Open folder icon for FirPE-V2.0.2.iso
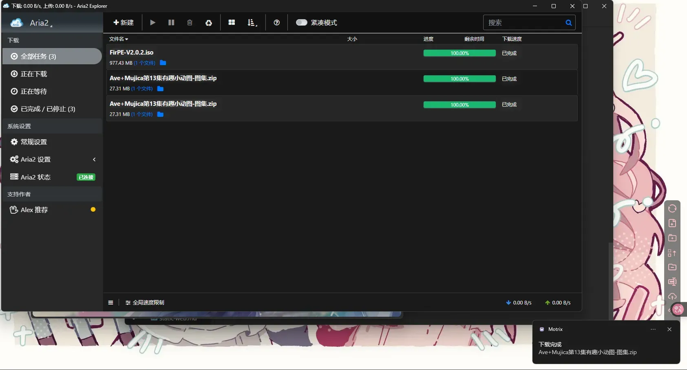 tap(163, 63)
